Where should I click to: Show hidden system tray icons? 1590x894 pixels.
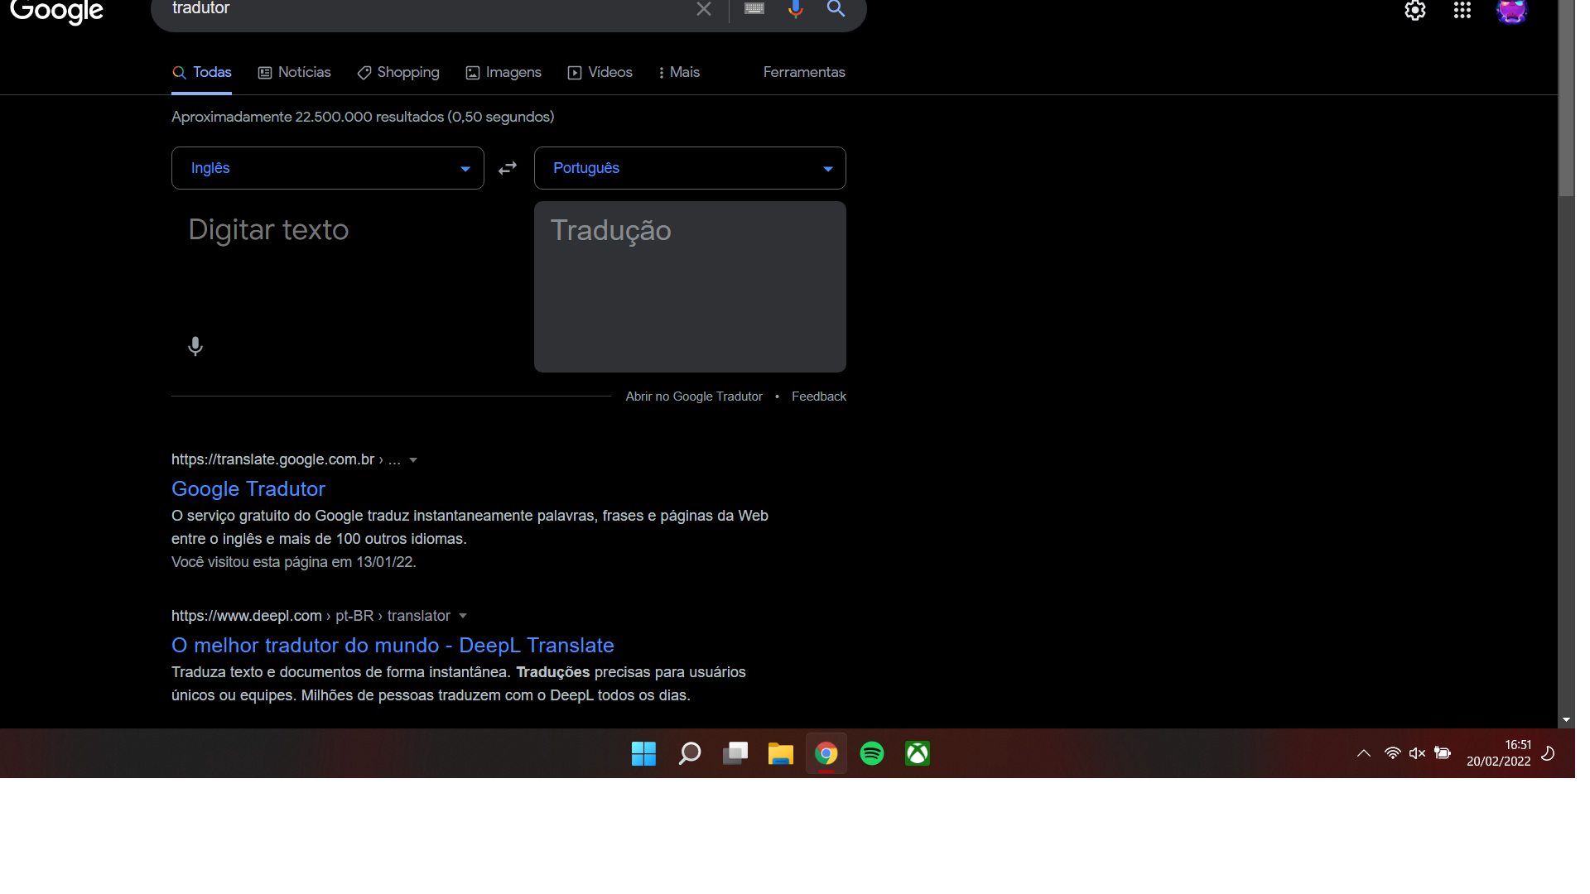pyautogui.click(x=1364, y=753)
